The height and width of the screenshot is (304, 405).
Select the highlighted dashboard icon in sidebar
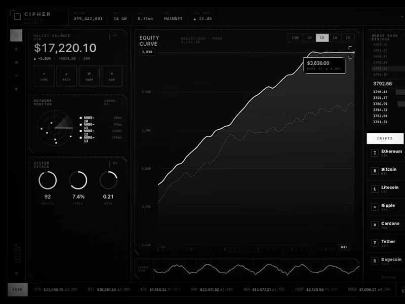16,35
